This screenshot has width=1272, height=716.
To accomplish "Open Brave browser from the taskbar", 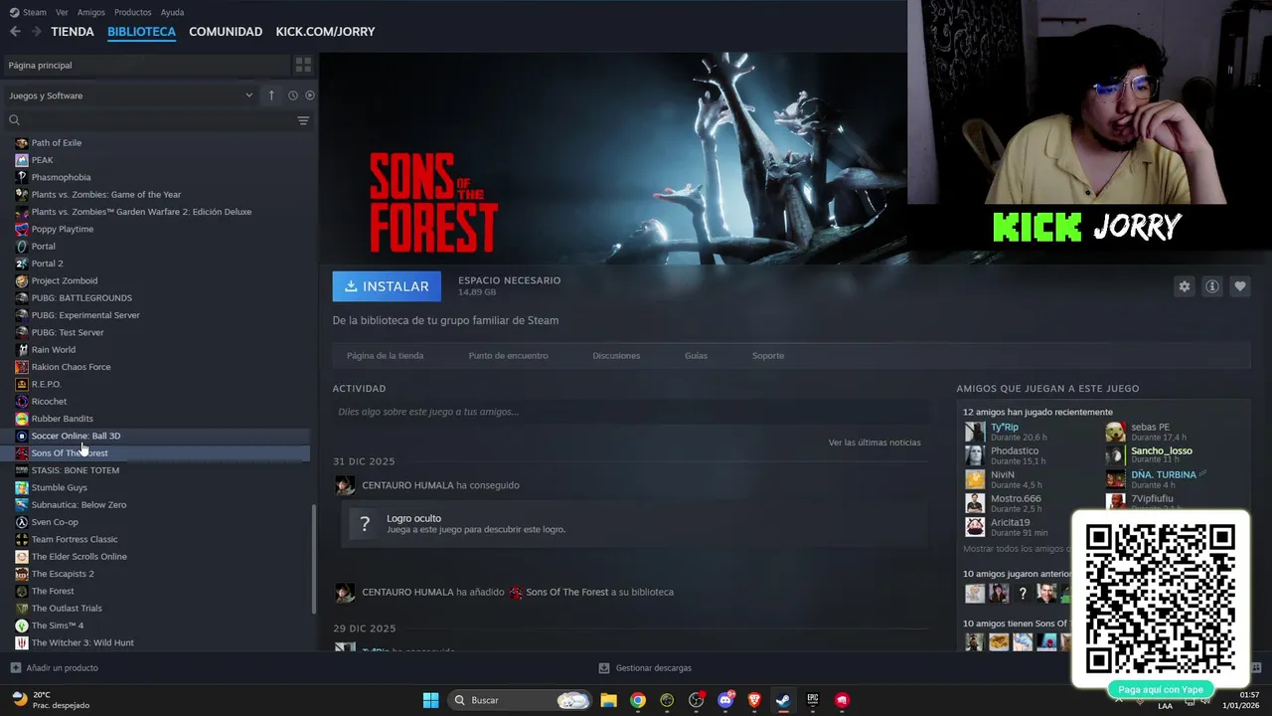I will 754,700.
